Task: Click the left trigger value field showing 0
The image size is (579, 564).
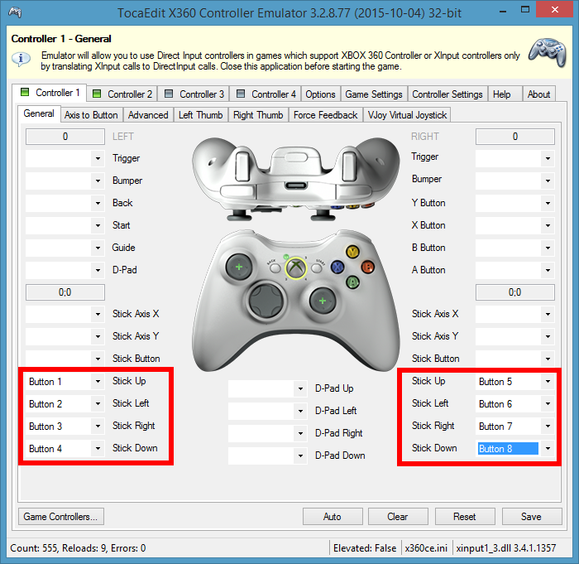Action: (65, 137)
